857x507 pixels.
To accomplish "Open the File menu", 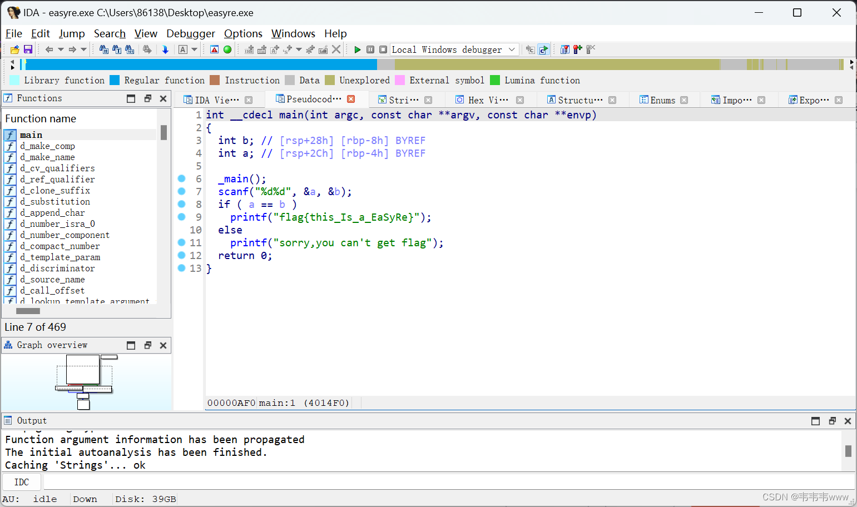I will click(14, 33).
